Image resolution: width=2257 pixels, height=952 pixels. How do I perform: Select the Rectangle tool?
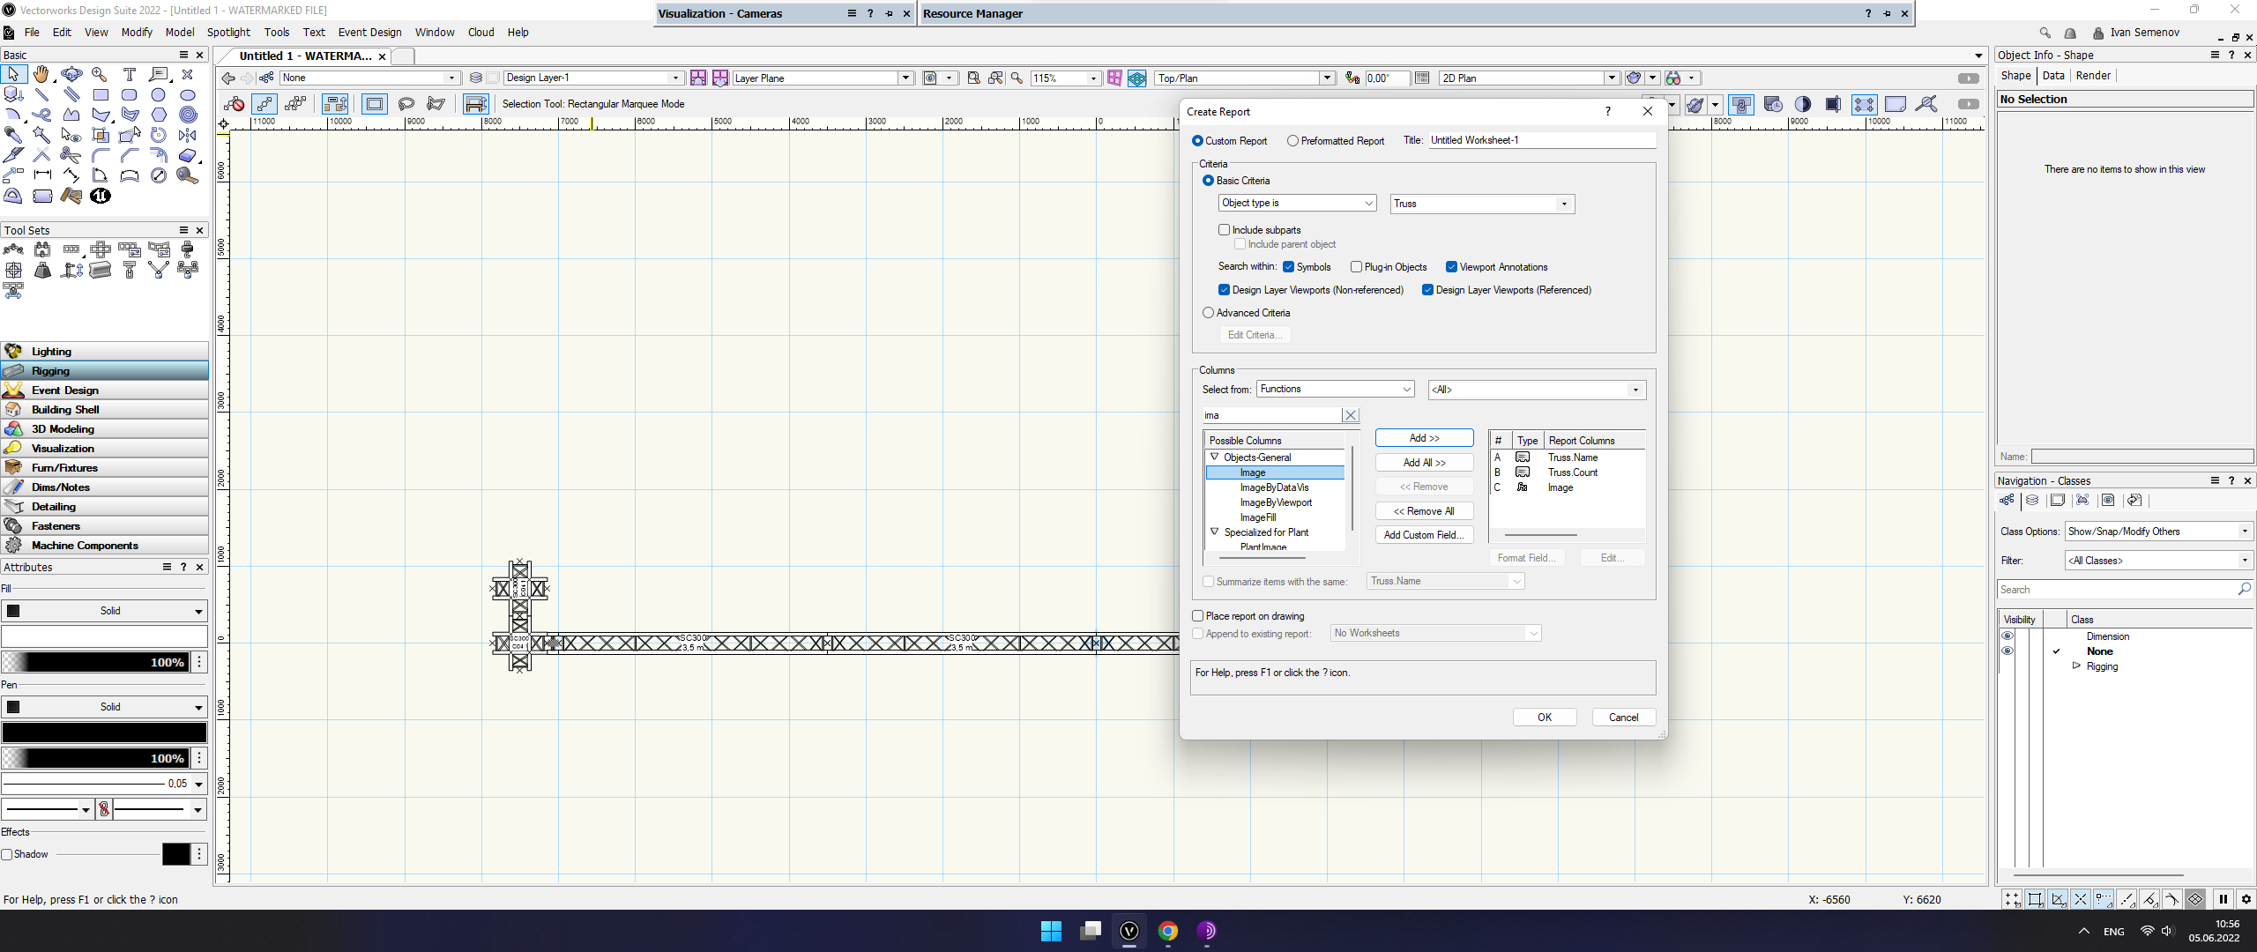pos(101,95)
